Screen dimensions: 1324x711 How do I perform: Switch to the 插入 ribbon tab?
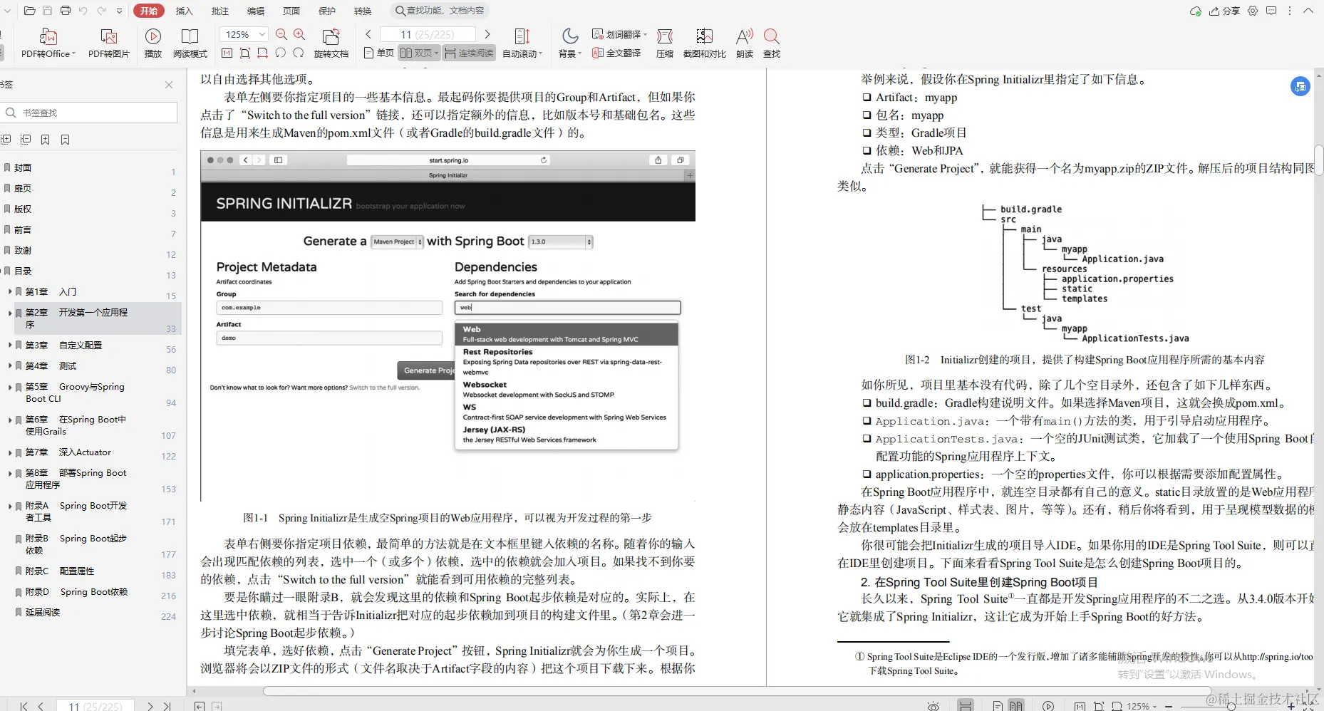point(184,11)
